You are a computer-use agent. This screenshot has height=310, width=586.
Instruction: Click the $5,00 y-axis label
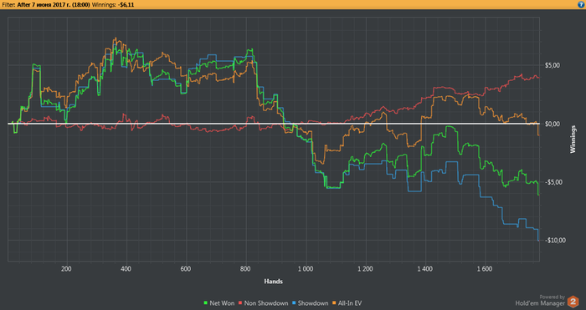(x=553, y=65)
